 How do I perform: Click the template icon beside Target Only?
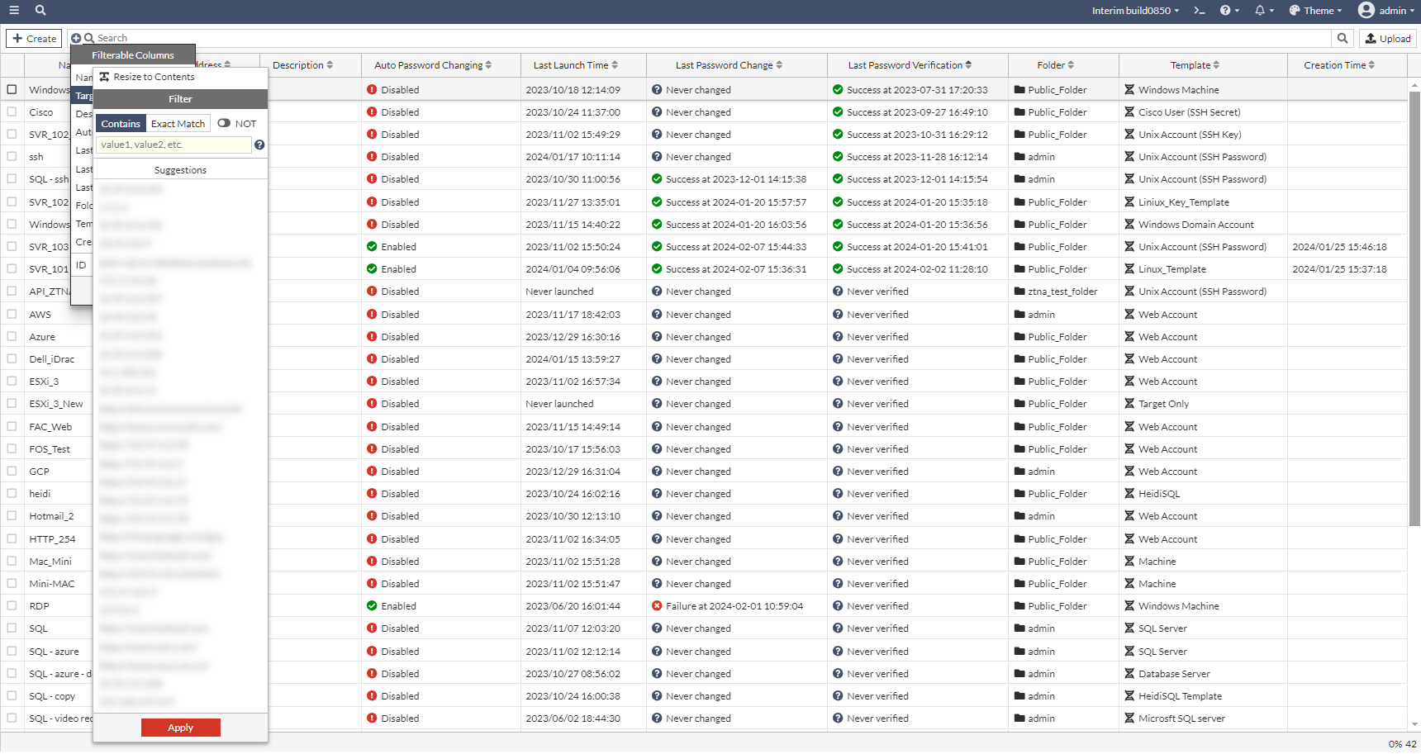(x=1129, y=404)
